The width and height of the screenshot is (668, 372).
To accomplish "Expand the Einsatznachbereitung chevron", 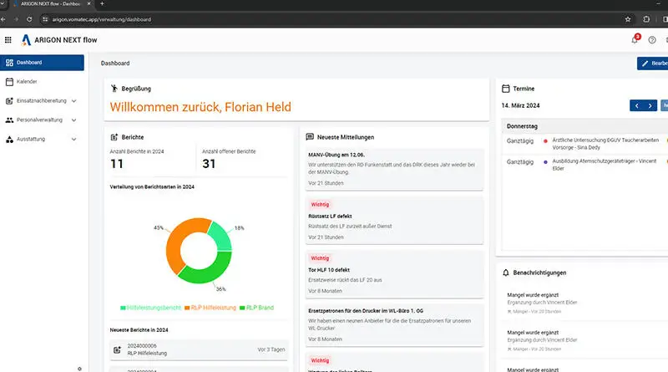I will click(x=73, y=101).
